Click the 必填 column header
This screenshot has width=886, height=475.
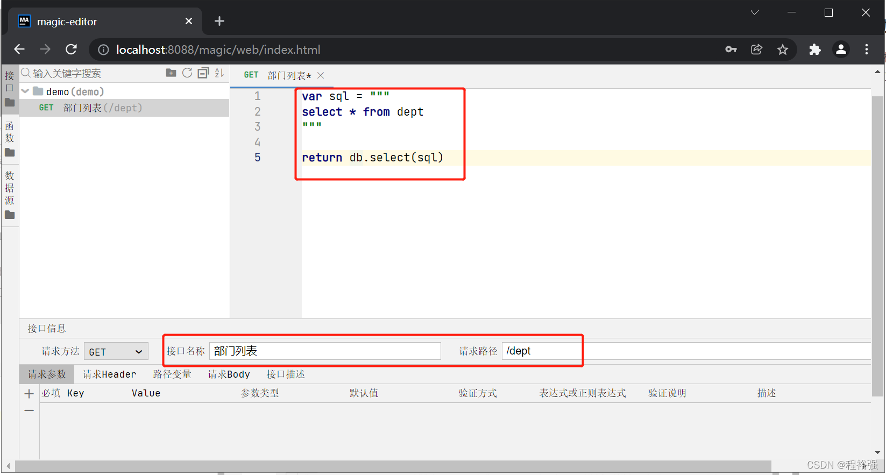(51, 393)
